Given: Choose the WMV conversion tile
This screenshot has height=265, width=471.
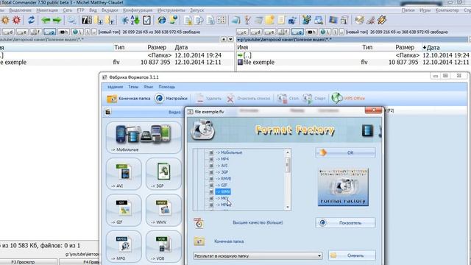Looking at the screenshot, I should point(163,211).
